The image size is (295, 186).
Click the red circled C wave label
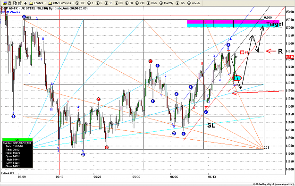[150, 61]
